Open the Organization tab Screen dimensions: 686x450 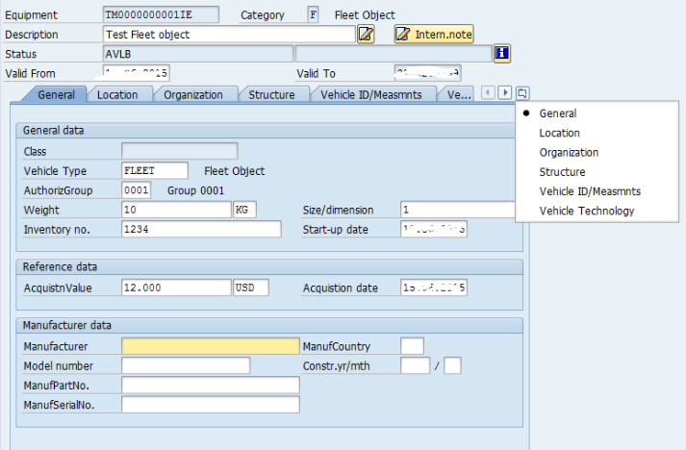click(193, 95)
